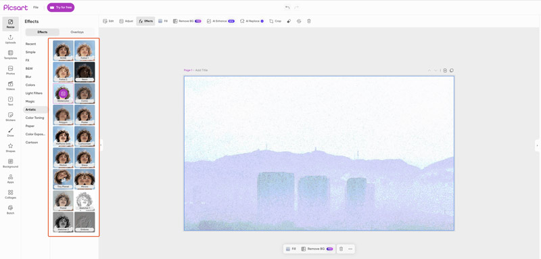
Task: Open the AI Replace tool
Action: 252,21
